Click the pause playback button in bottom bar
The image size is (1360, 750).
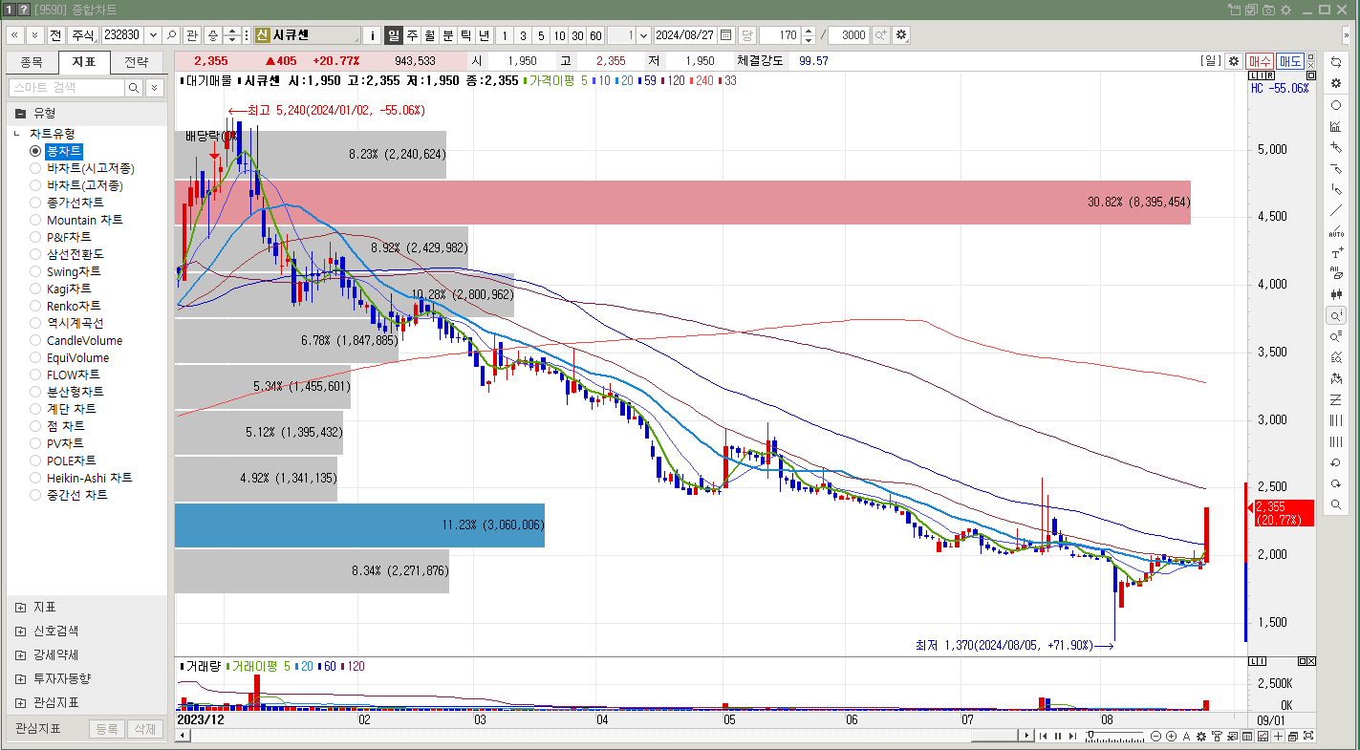[x=1057, y=736]
